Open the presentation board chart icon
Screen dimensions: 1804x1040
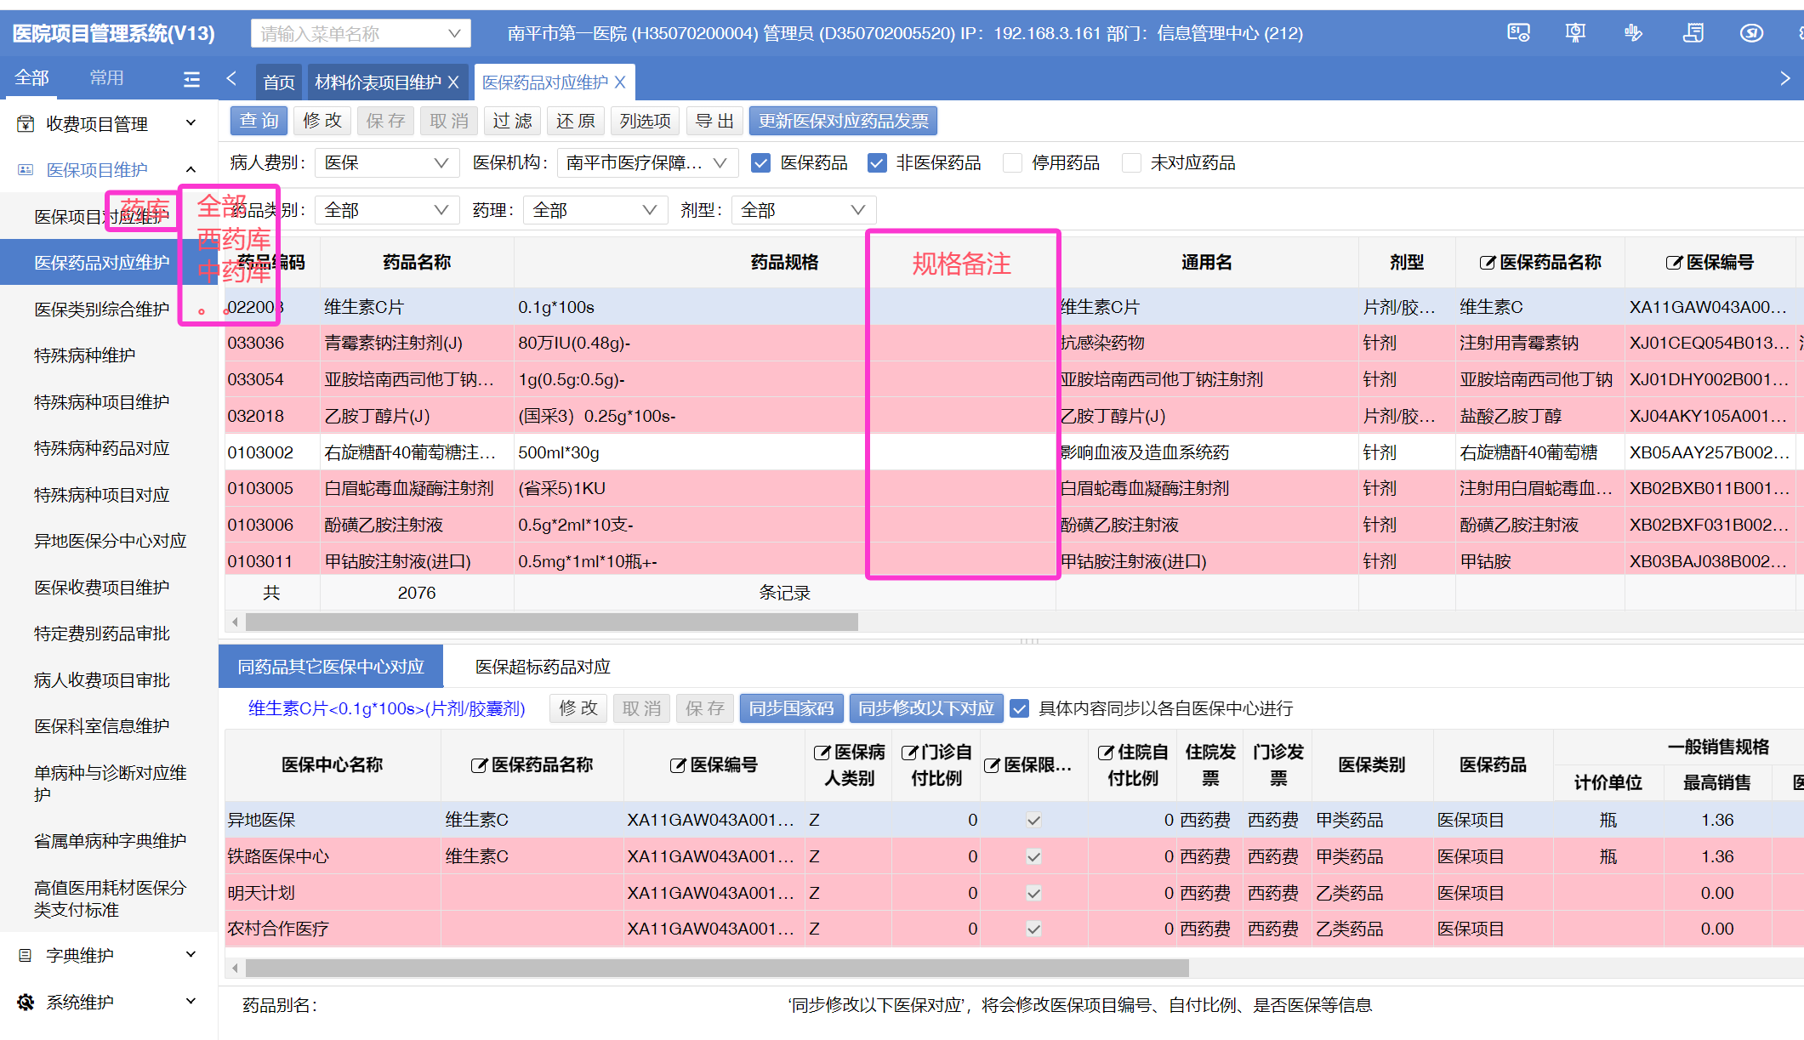(1575, 33)
